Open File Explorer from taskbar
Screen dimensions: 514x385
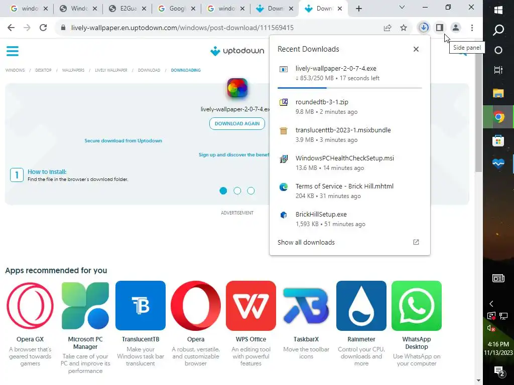(498, 93)
